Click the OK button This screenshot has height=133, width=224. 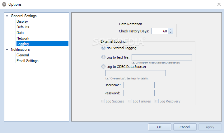point(160,127)
